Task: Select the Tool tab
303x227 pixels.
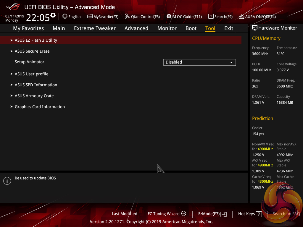Action: coord(210,28)
